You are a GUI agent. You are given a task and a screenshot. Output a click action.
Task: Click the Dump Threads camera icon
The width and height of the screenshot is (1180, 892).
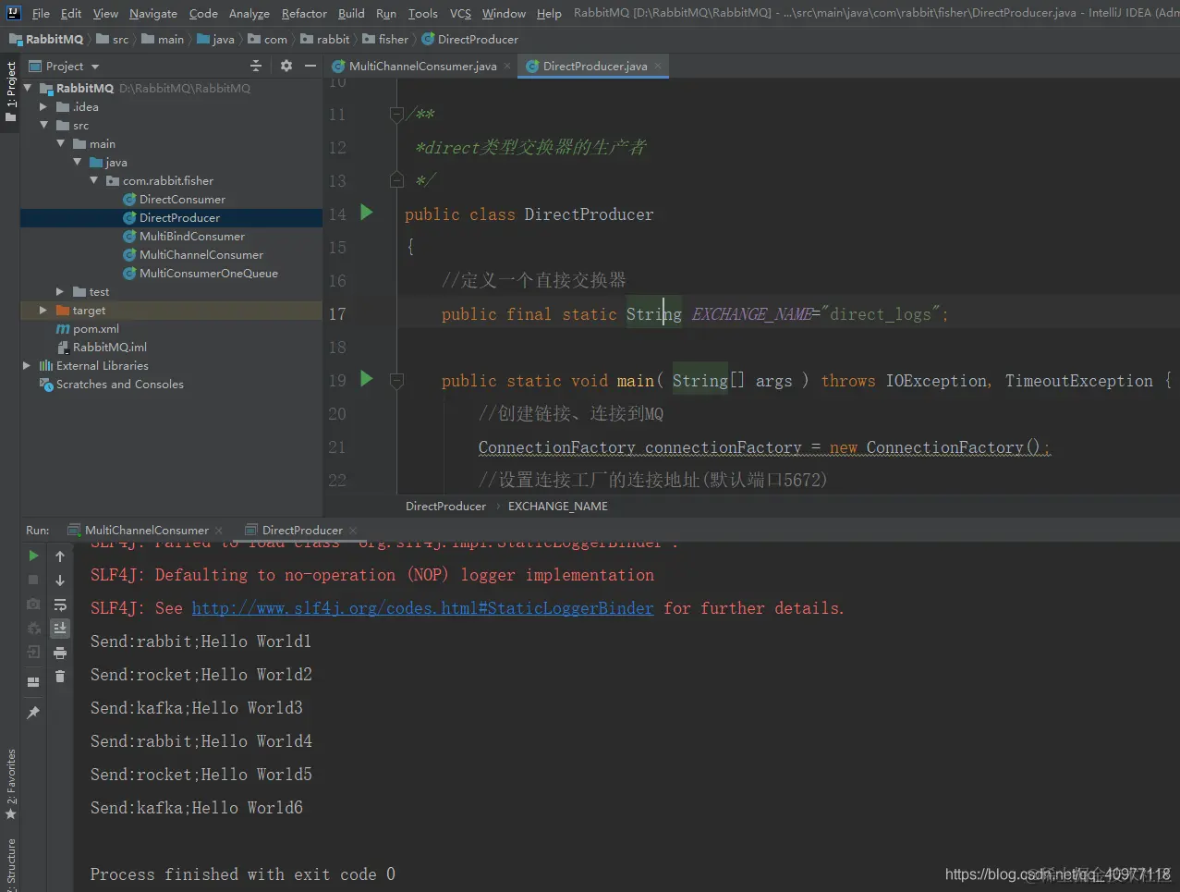pos(33,604)
